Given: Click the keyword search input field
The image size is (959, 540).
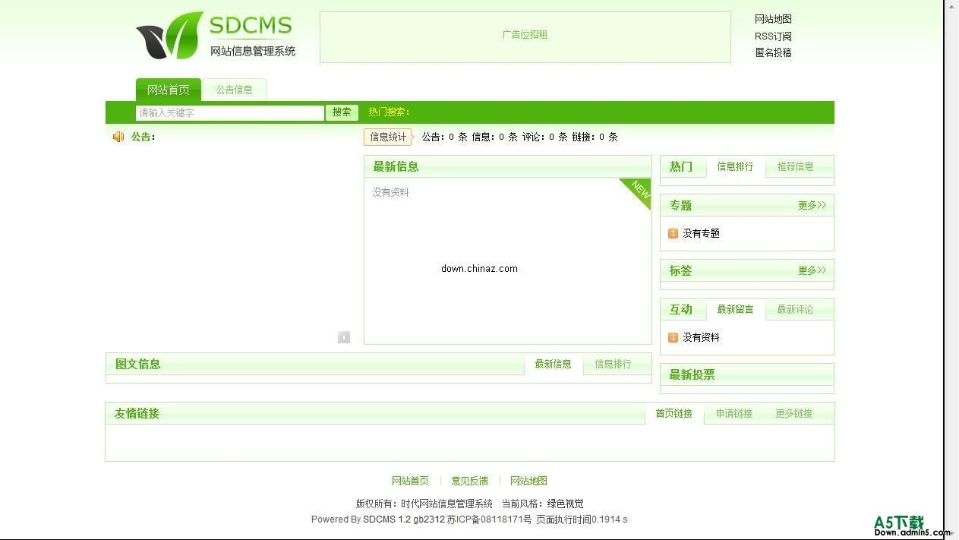Looking at the screenshot, I should point(228,112).
